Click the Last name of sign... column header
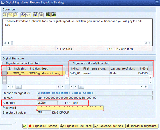 coord(124,68)
